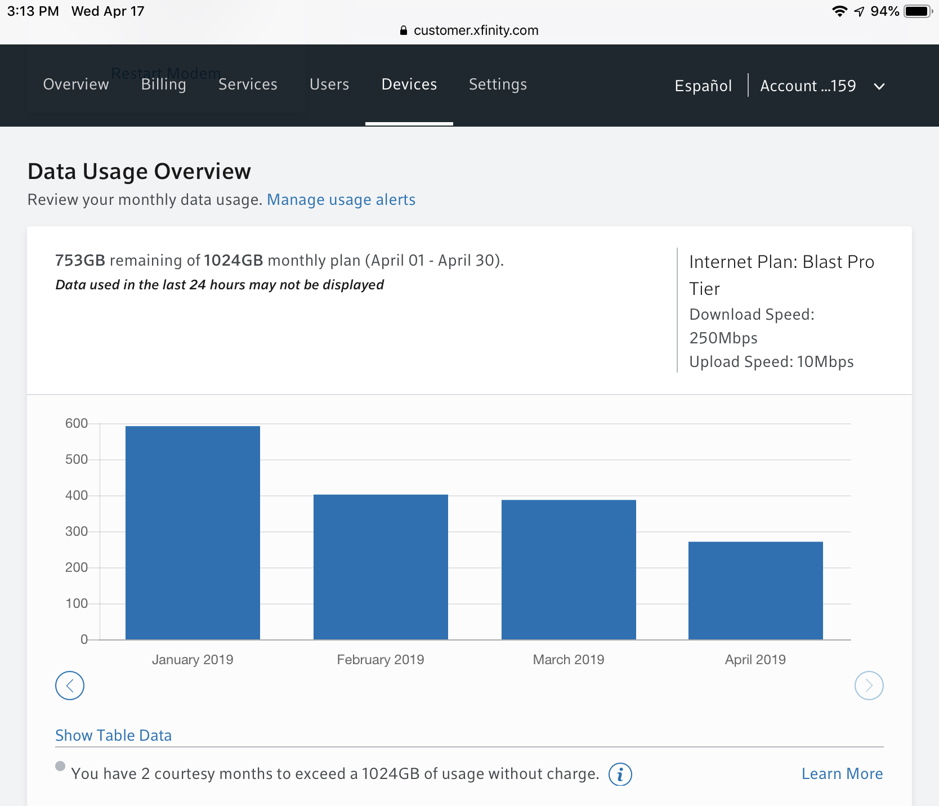Click the February 2019 axis label
Screen dimensions: 939x806
point(381,660)
